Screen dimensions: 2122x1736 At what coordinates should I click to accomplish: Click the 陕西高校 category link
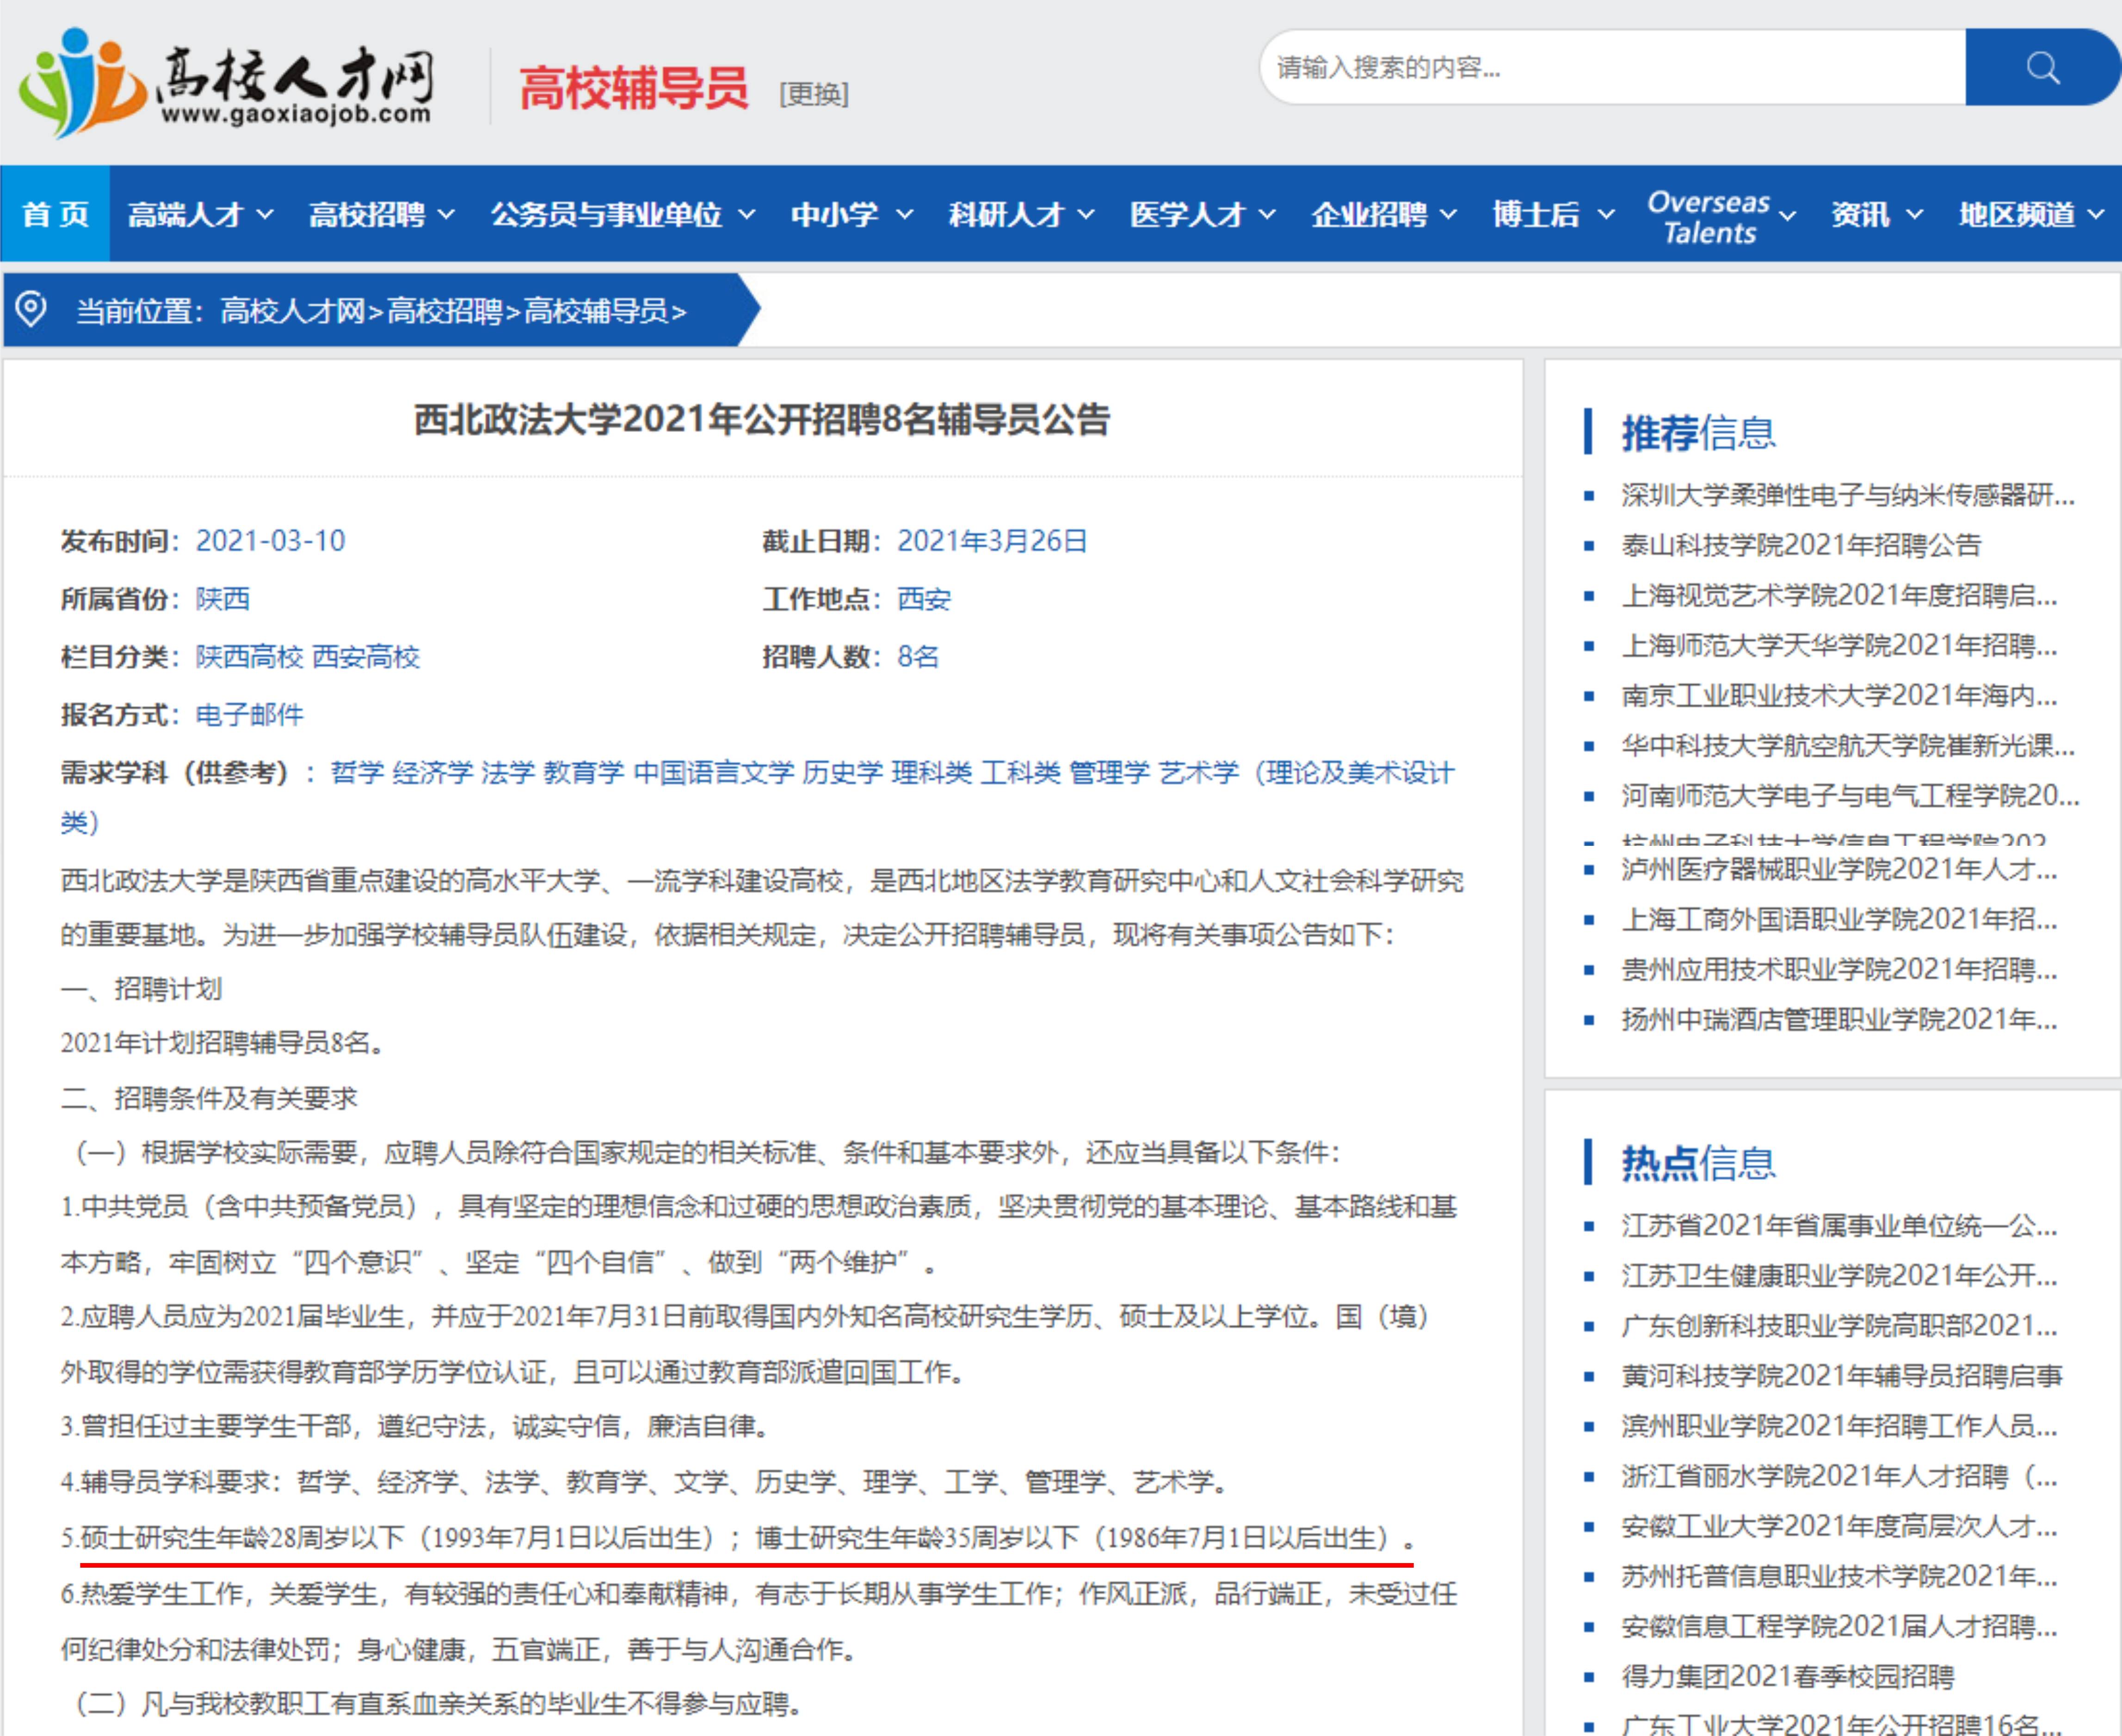click(x=249, y=657)
